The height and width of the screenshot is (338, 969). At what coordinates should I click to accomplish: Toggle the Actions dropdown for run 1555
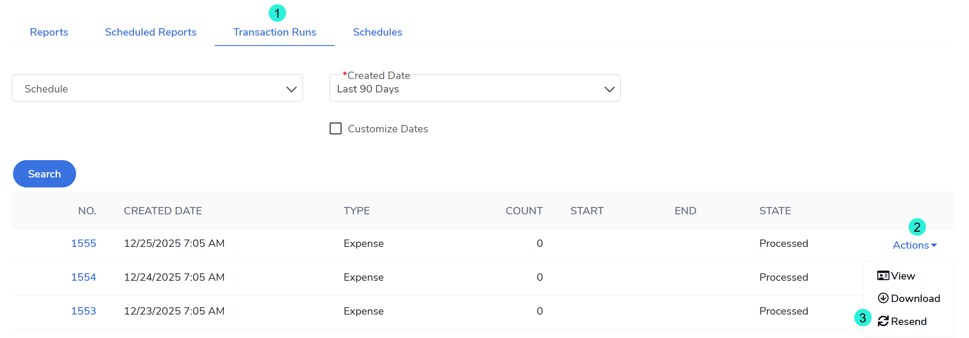[x=914, y=245]
